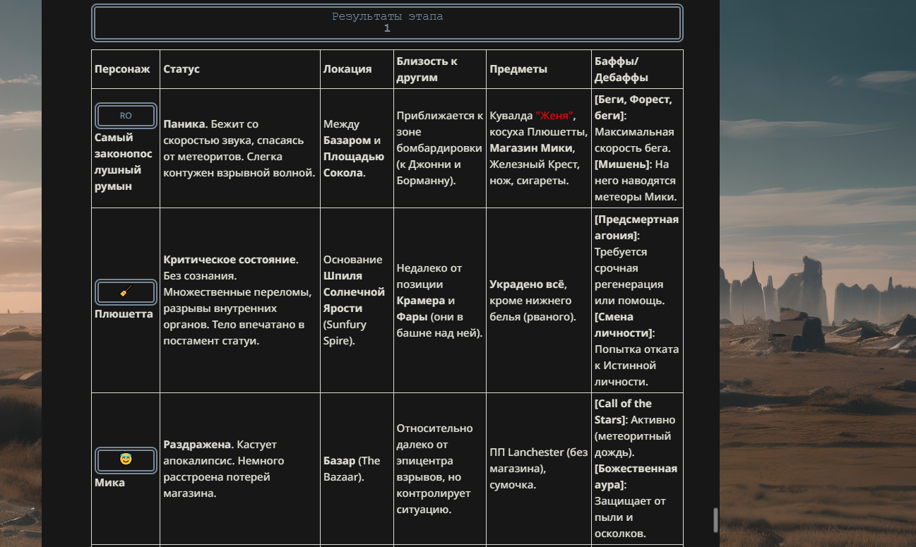The width and height of the screenshot is (916, 547).
Task: Click the [Call of the Stars] buff text
Action: point(624,411)
